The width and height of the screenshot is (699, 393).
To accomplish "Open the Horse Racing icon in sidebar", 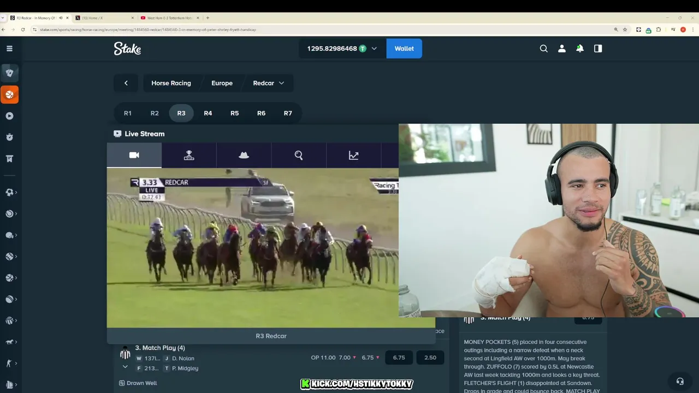I will (9, 342).
